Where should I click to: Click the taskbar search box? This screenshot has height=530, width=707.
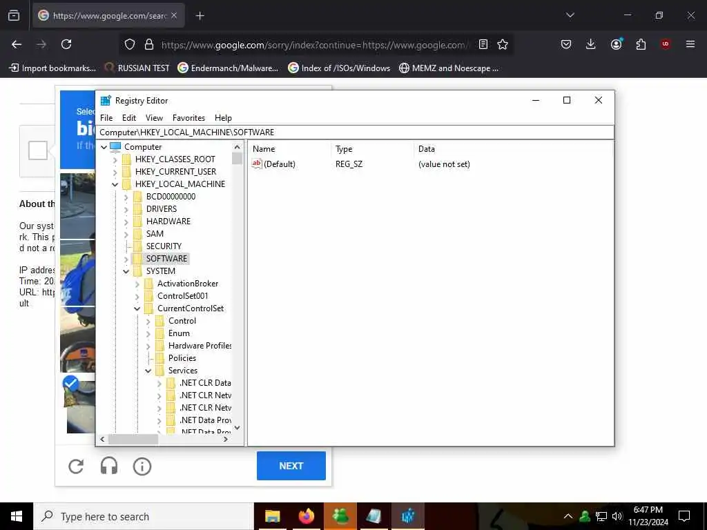pyautogui.click(x=144, y=516)
